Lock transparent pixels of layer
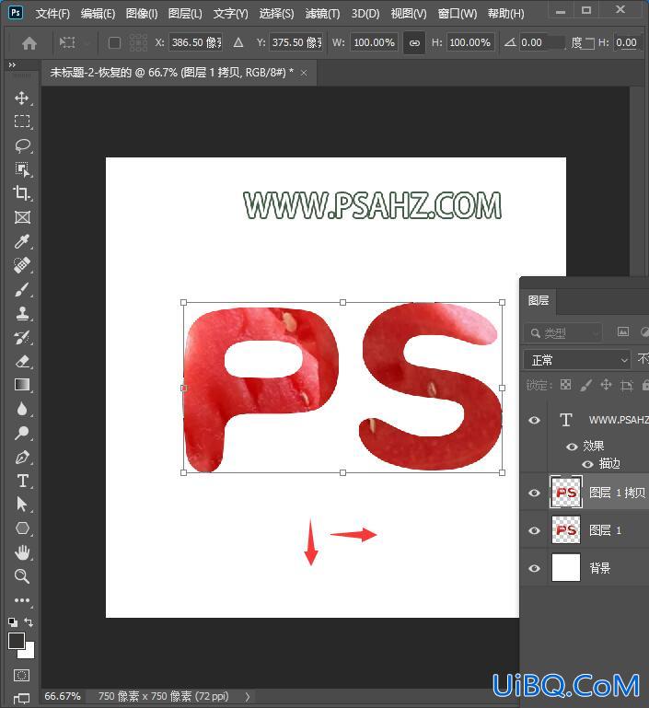This screenshot has width=649, height=708. pos(565,385)
